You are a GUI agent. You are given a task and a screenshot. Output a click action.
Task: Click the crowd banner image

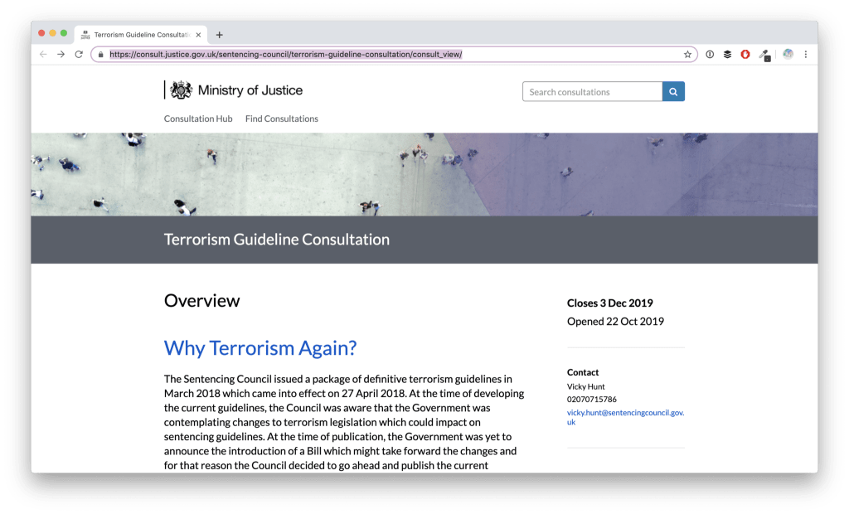pyautogui.click(x=424, y=174)
